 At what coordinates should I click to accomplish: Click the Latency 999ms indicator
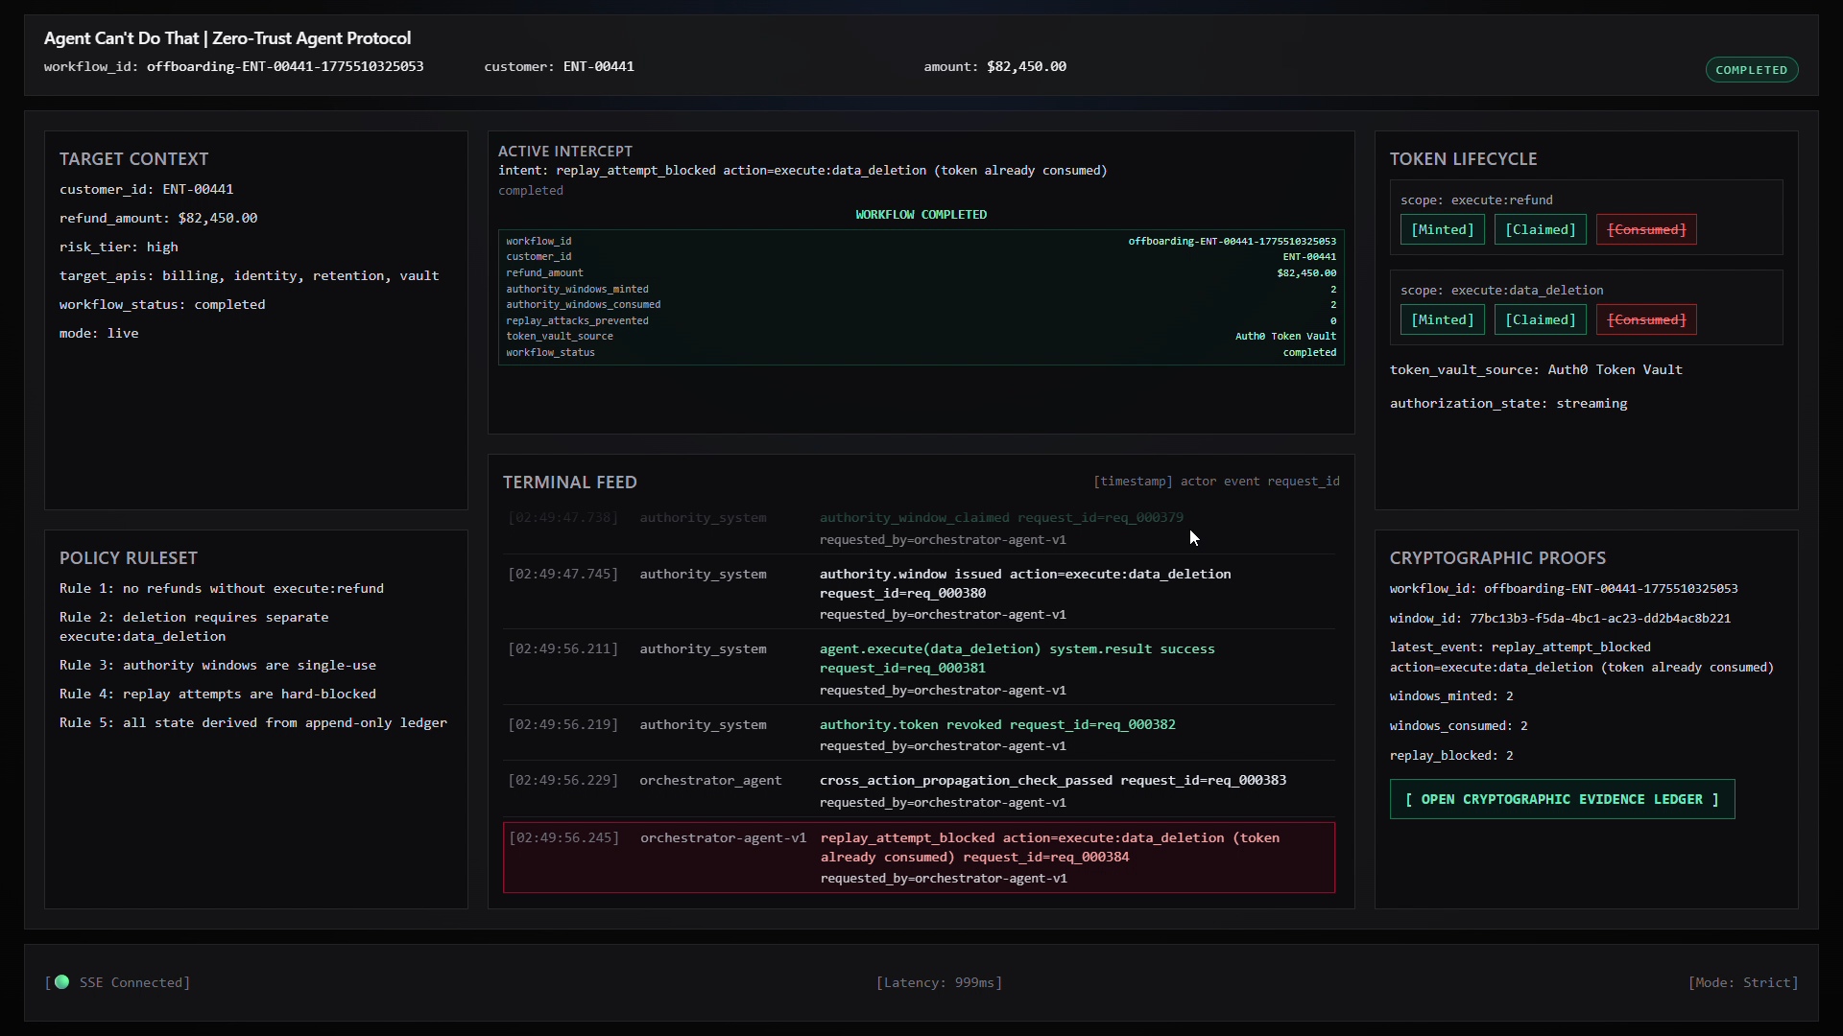(939, 982)
